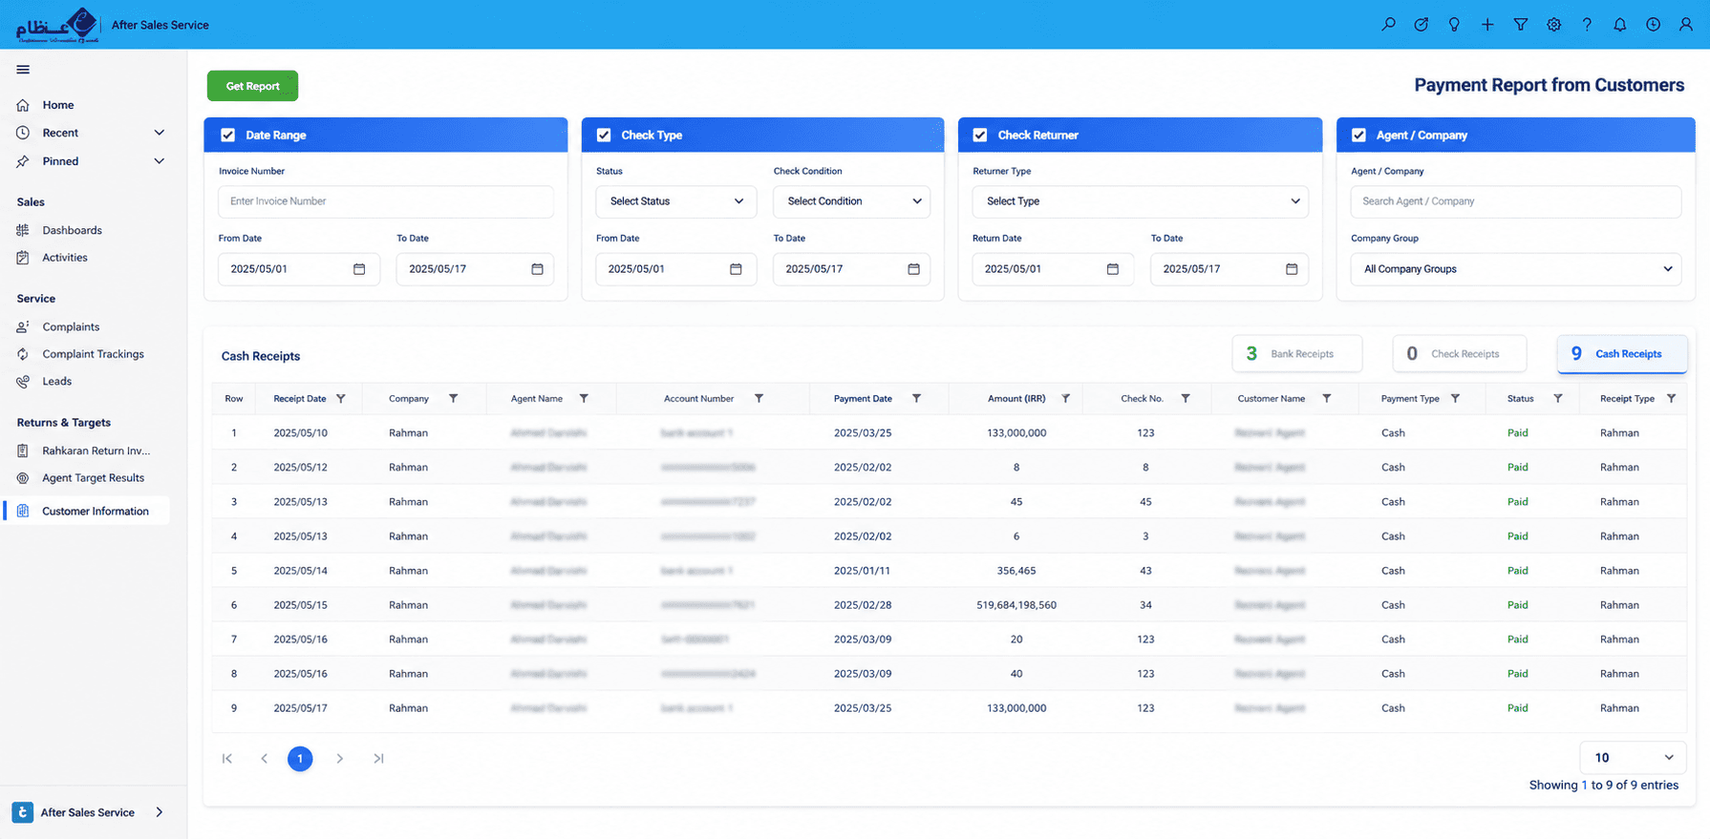Toggle the hamburger sidebar menu

pos(23,70)
